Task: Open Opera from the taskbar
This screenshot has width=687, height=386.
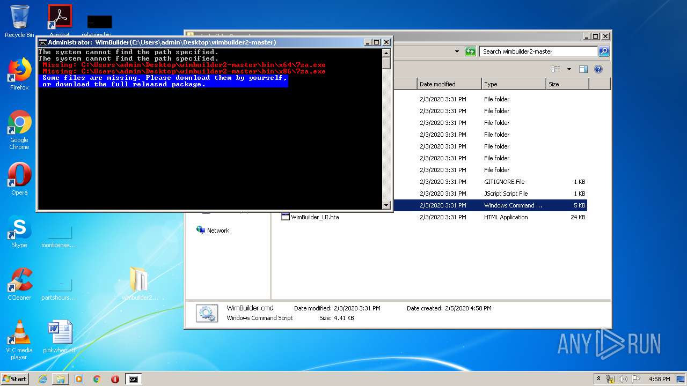Action: 115,379
